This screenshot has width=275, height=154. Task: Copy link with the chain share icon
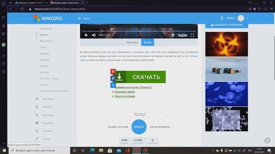(x=113, y=85)
